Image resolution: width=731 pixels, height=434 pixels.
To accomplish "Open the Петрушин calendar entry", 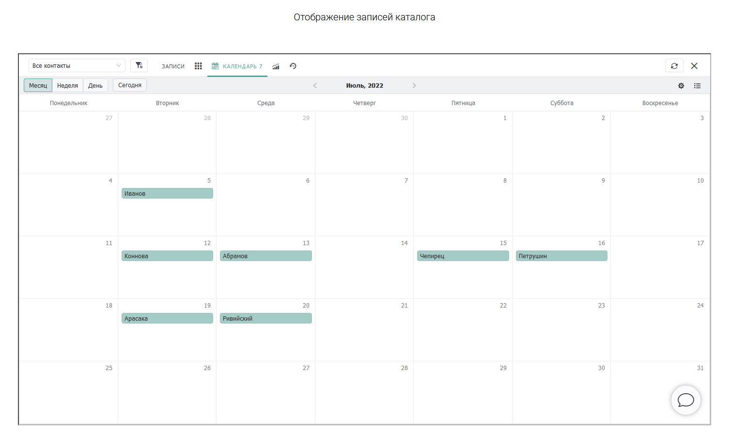I will (x=561, y=256).
